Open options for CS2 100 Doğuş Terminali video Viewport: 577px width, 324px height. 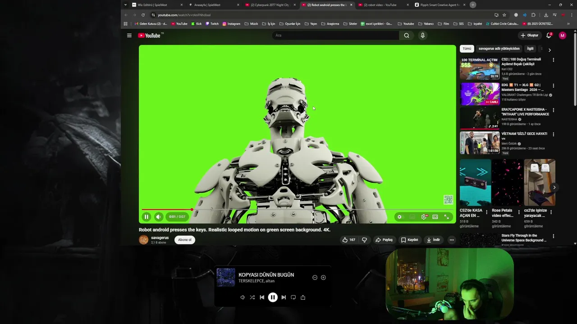554,60
